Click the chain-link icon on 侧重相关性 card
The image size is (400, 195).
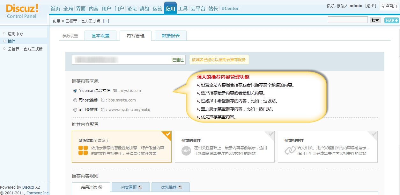click(290, 150)
